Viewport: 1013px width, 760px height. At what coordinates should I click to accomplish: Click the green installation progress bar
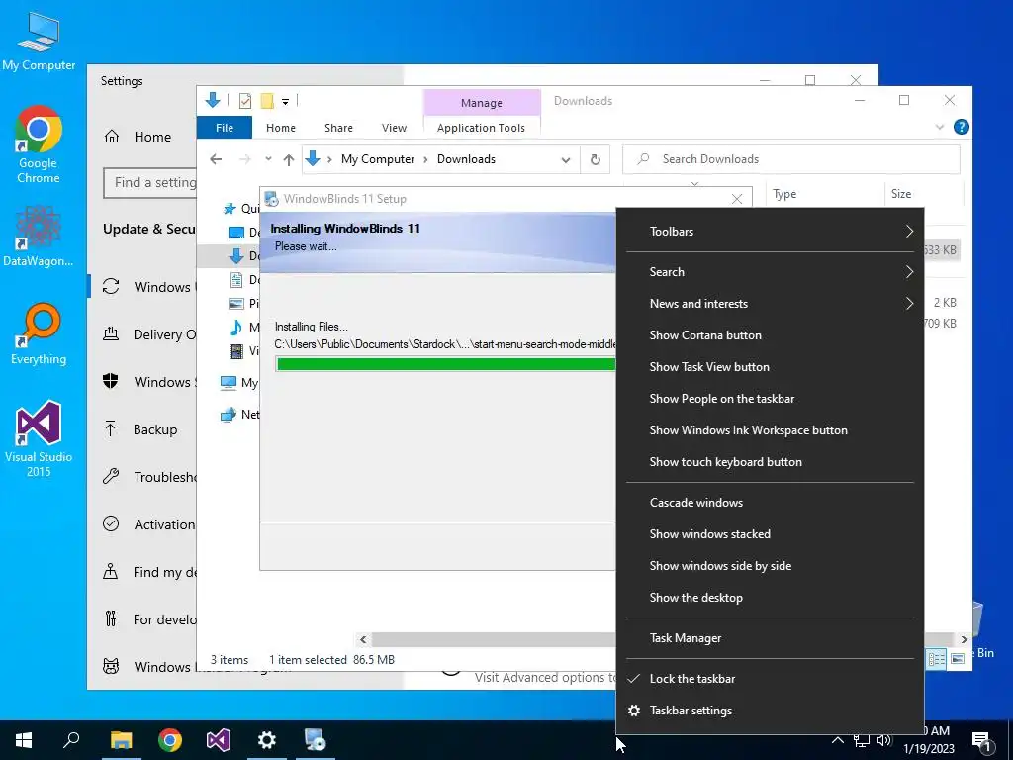pyautogui.click(x=446, y=364)
